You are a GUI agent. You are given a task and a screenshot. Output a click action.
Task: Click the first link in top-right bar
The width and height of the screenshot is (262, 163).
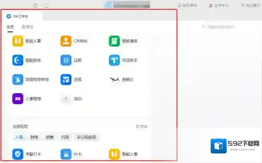(x=187, y=5)
